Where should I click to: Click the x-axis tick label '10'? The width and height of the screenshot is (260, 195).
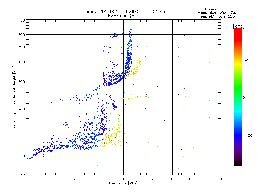point(188,179)
